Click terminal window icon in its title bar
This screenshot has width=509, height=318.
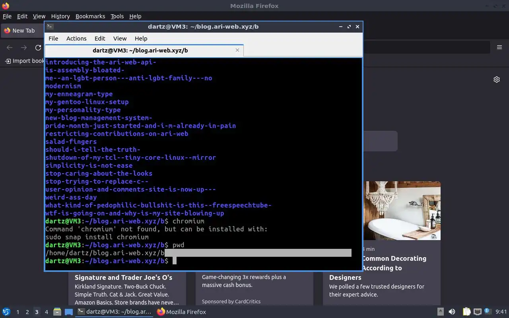(50, 27)
